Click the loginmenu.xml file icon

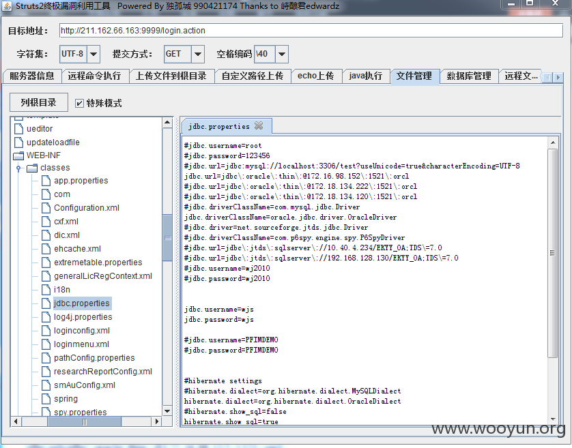[x=46, y=344]
